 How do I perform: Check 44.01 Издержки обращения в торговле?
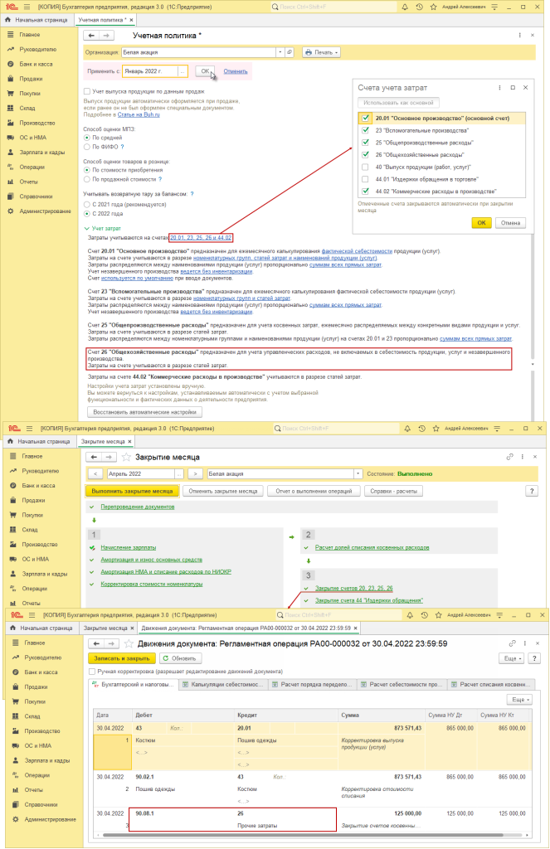(365, 179)
